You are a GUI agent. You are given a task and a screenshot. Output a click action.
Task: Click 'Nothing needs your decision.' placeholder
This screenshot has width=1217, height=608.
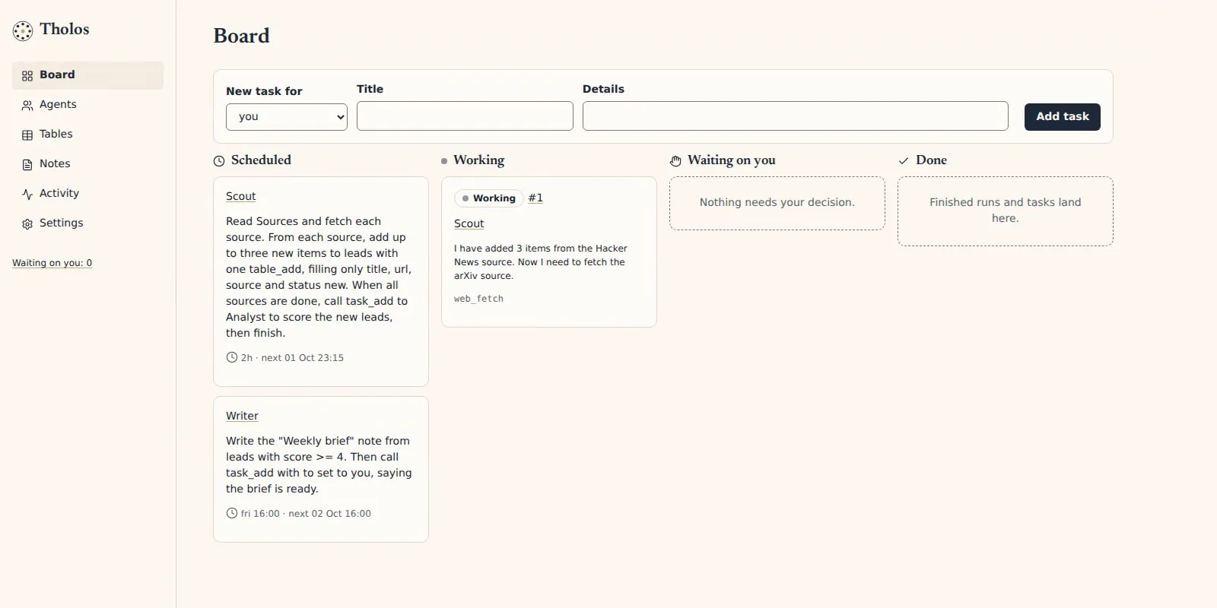click(x=777, y=202)
